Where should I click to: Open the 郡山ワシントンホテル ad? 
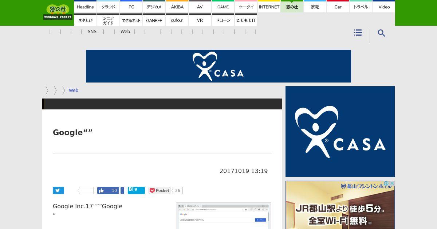tap(340, 205)
